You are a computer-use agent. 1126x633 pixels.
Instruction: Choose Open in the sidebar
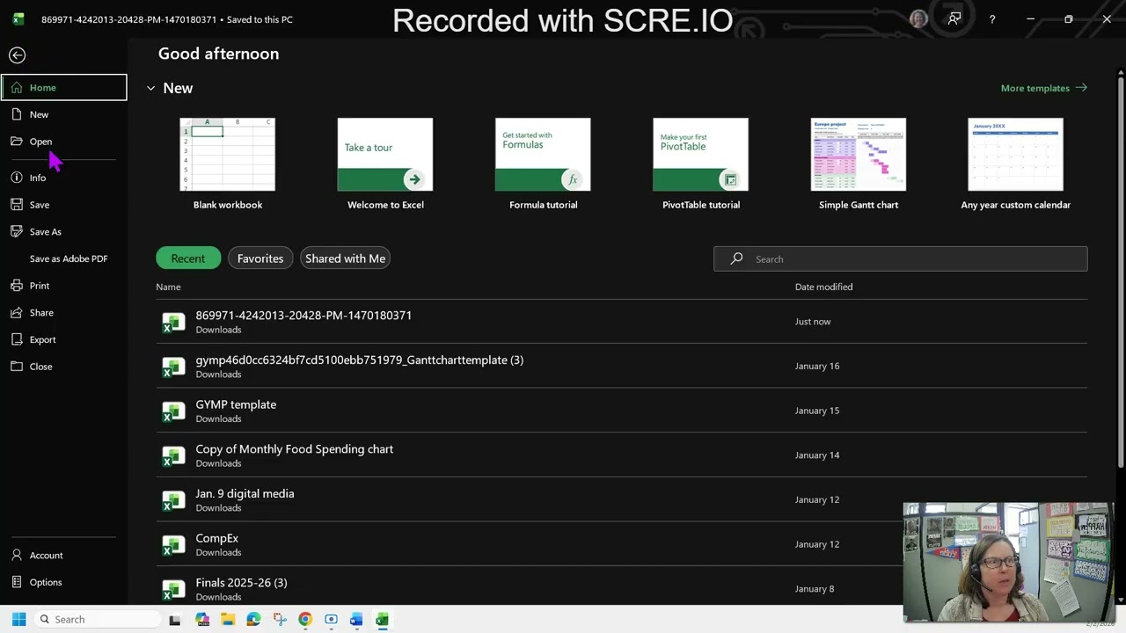(x=64, y=142)
